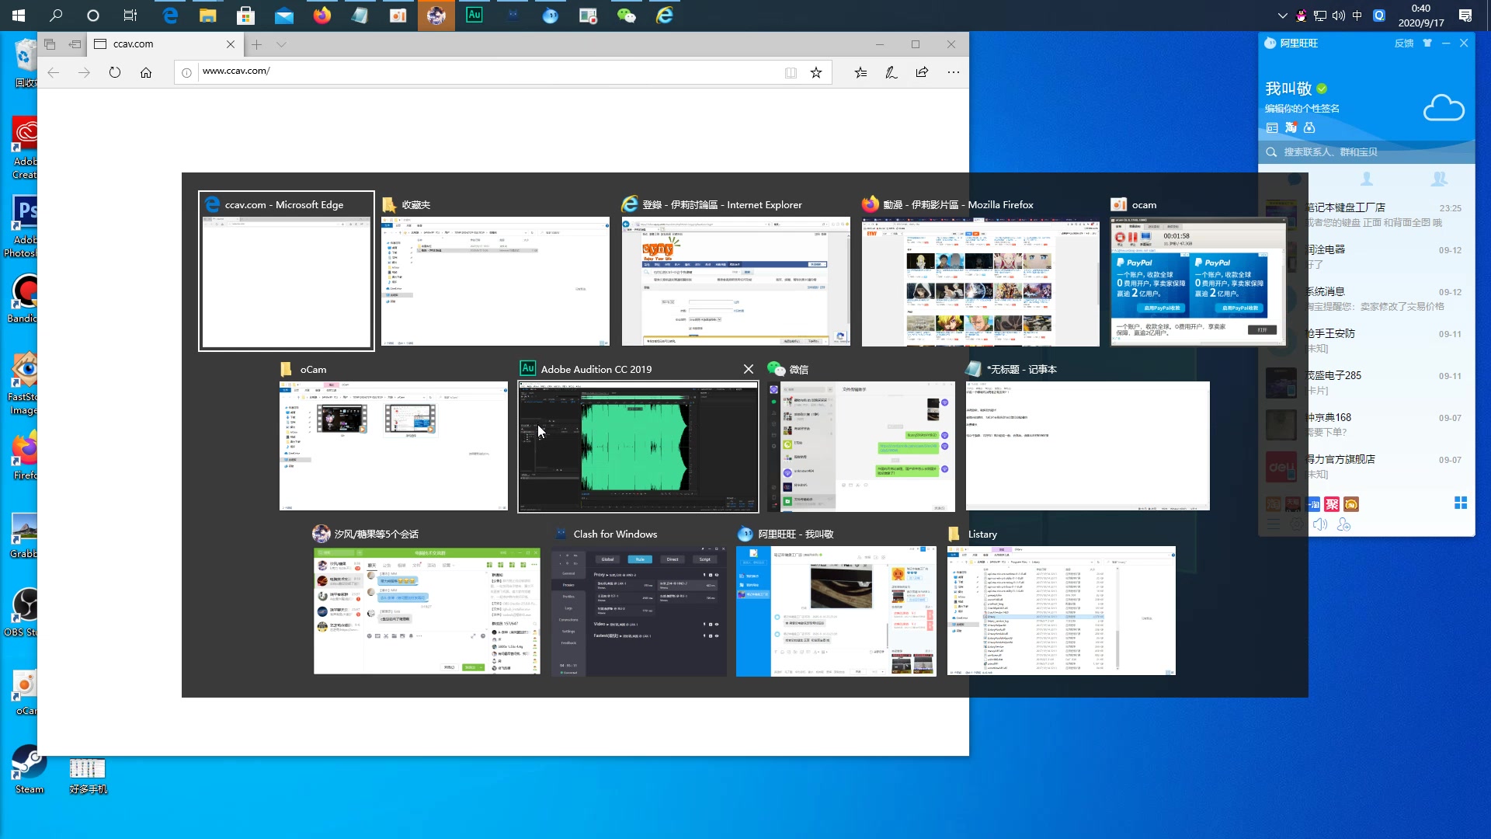This screenshot has height=839, width=1491.
Task: Click the Steam taskbar icon
Action: [30, 771]
